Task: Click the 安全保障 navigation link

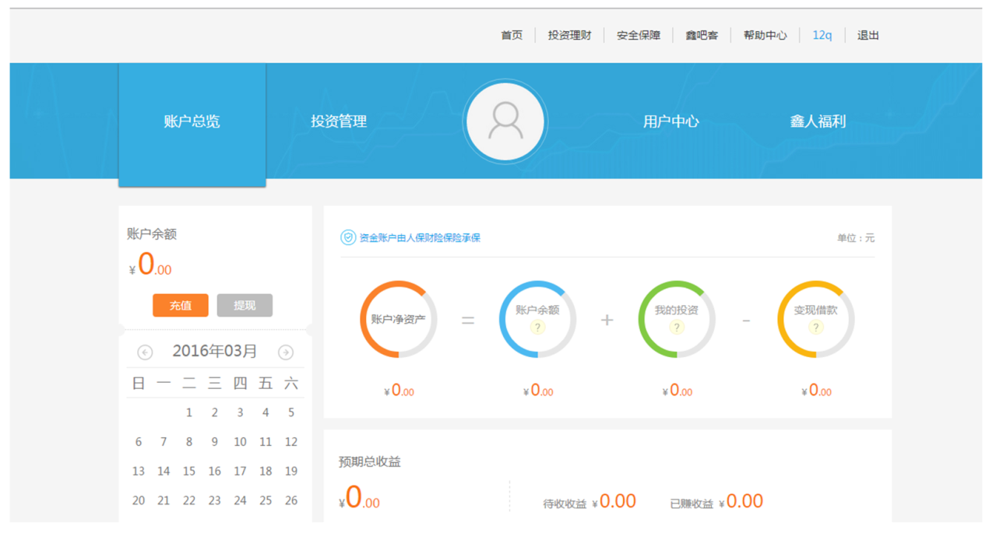Action: tap(639, 35)
